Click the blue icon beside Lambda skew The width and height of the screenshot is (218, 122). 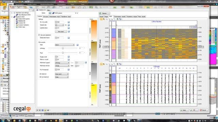(x=68, y=28)
